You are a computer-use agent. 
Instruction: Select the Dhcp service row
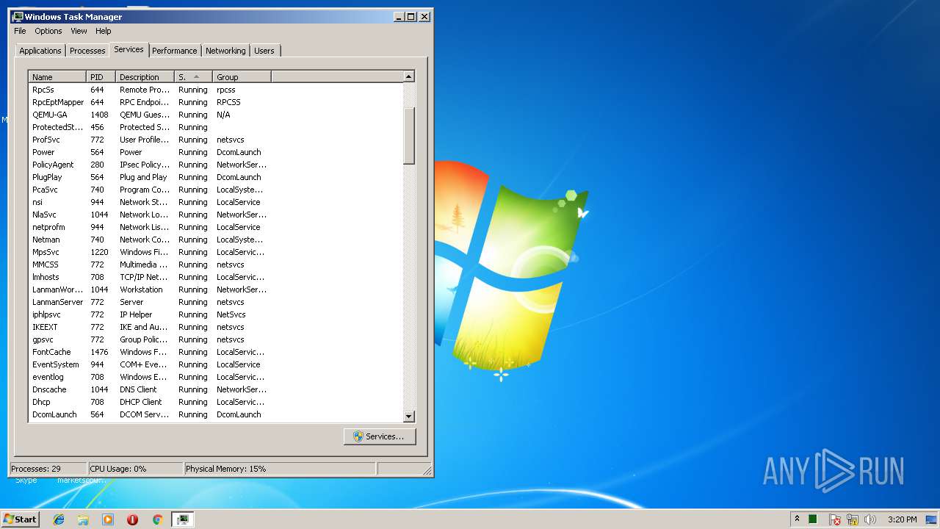pos(216,402)
